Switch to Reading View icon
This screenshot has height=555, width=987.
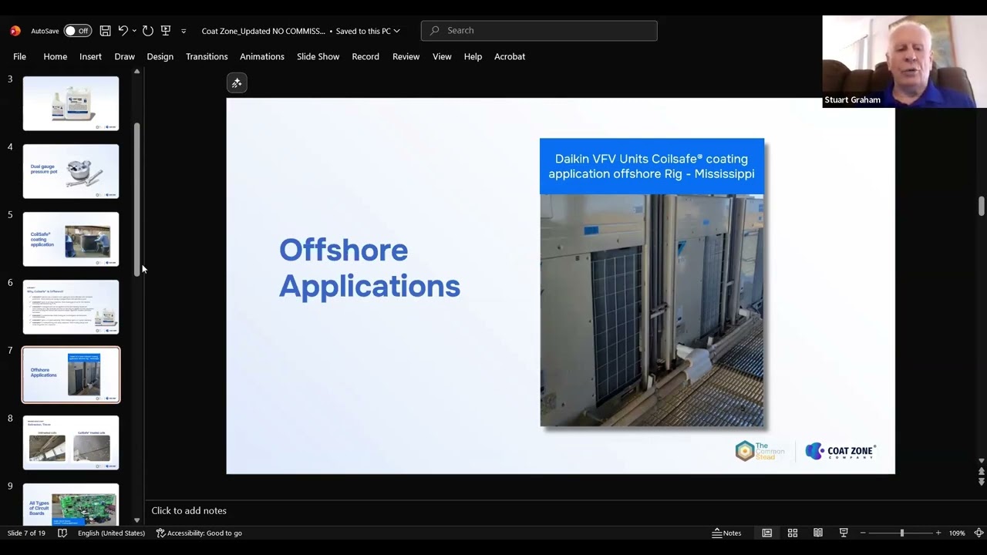(818, 533)
